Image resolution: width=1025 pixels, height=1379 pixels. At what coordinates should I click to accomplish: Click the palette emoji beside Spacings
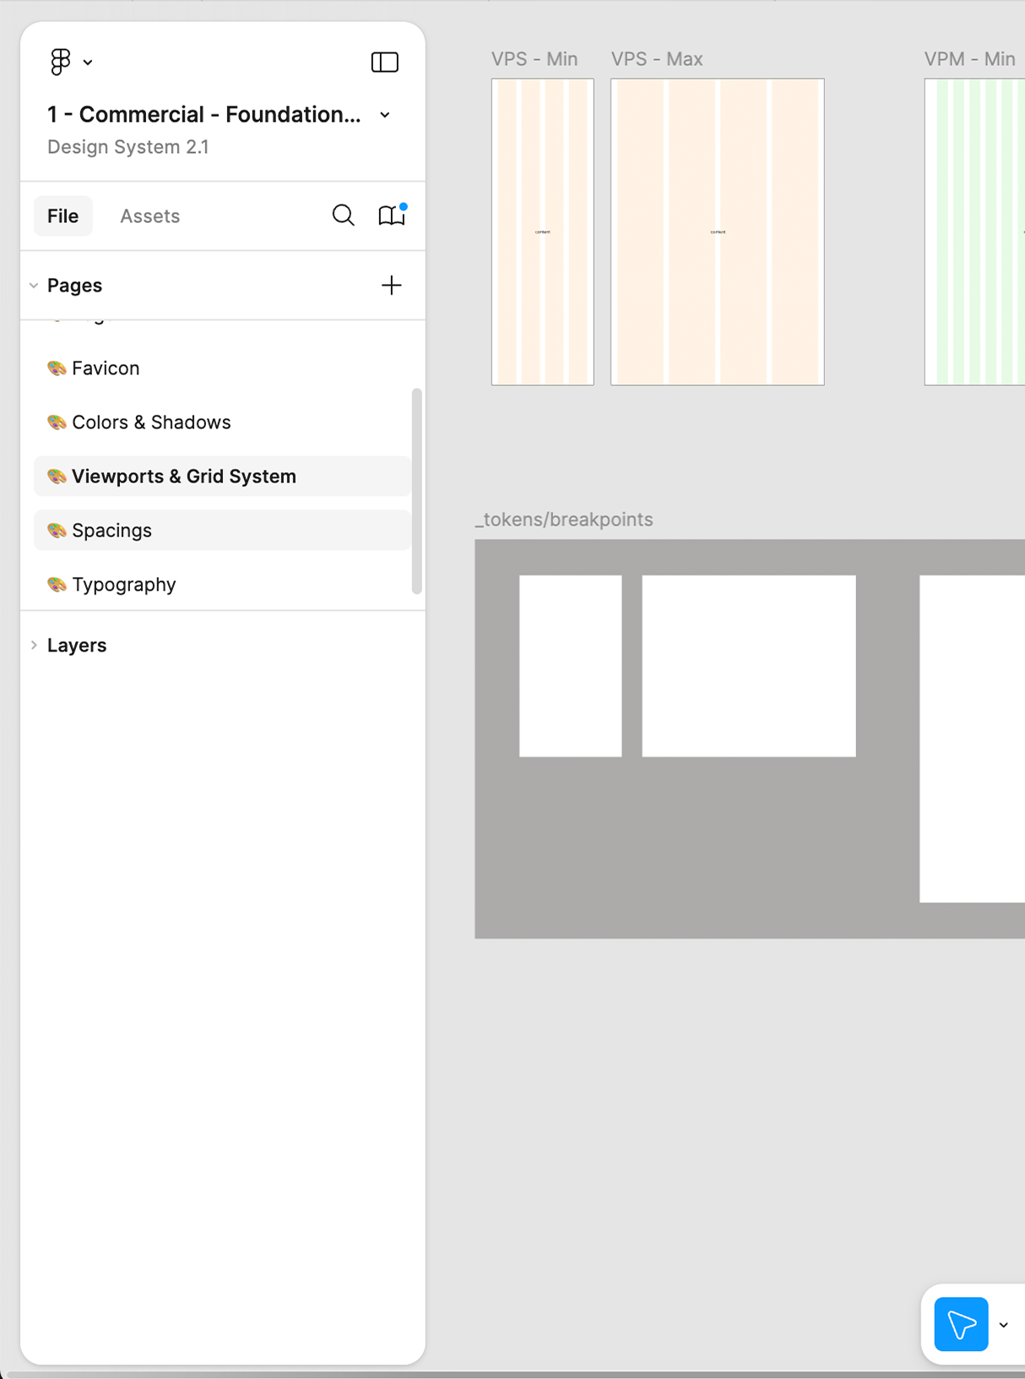point(57,531)
